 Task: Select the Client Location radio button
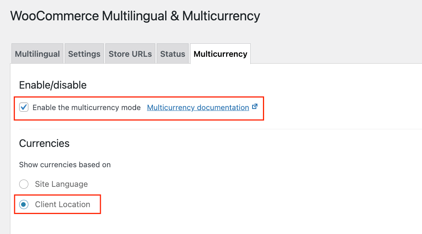click(x=24, y=204)
